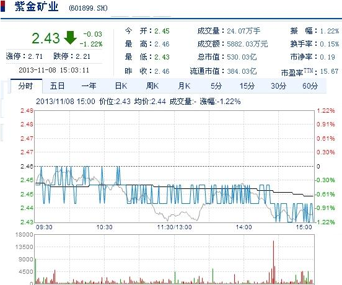Viewport: 342px width, 285px height.
Task: Click the 9000 volume axis label
Action: [26, 260]
